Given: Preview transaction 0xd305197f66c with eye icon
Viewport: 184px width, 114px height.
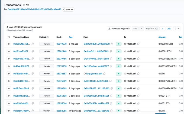Looking at the screenshot, I should 9,59.
